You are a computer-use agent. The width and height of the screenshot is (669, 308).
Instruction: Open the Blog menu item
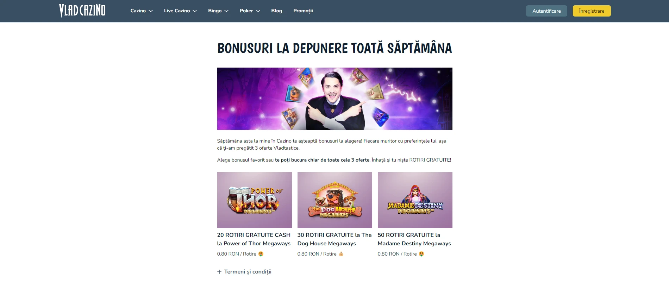(x=277, y=11)
